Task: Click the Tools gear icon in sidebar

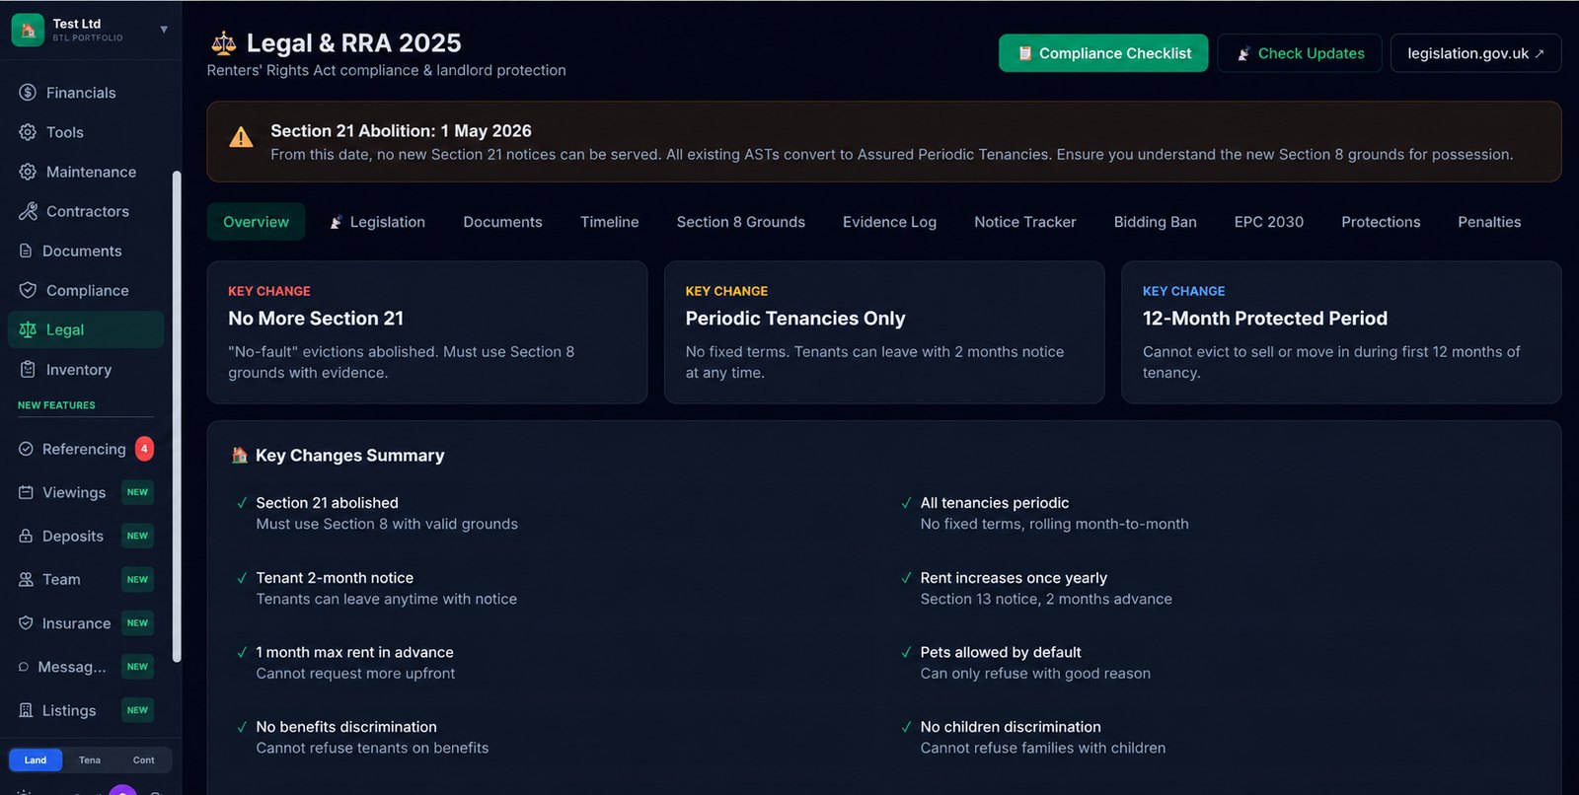Action: point(28,132)
